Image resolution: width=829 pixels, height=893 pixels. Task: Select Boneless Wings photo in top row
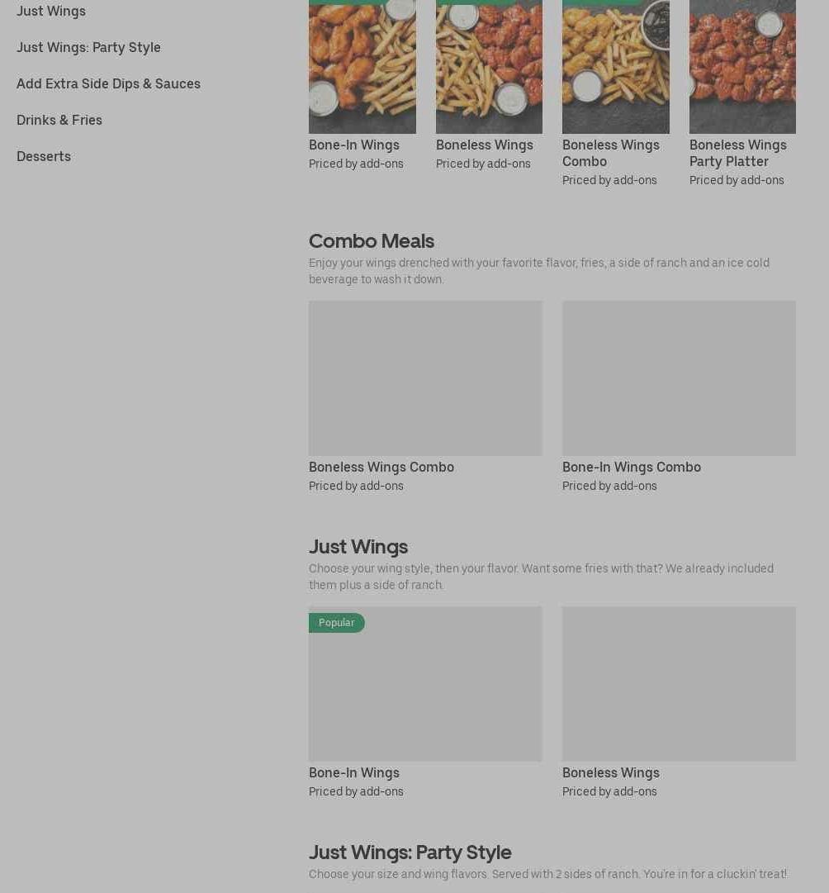coord(489,67)
